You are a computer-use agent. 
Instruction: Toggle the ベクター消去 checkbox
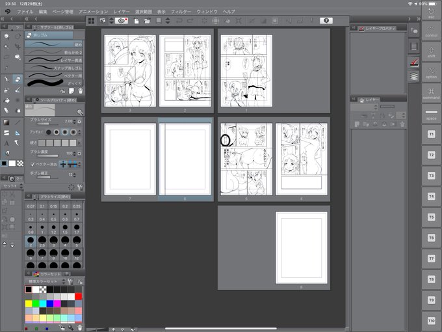tap(32, 164)
